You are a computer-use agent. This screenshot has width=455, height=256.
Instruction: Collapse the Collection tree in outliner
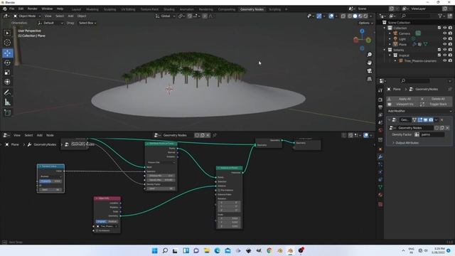pyautogui.click(x=385, y=28)
